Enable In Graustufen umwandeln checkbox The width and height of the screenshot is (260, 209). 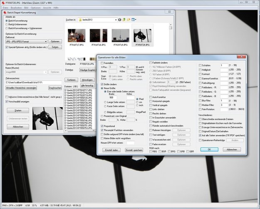(x=151, y=118)
